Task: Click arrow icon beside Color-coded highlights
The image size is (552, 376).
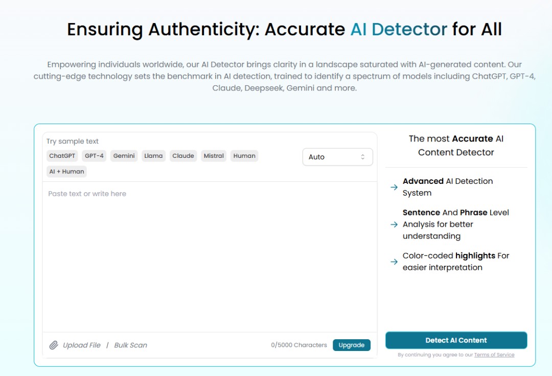Action: click(394, 262)
